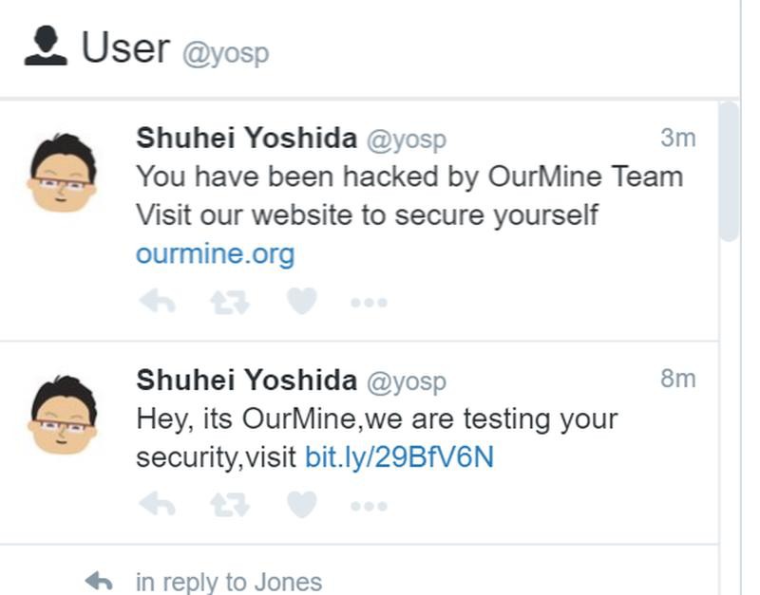Click the 3m timestamp
The height and width of the screenshot is (595, 760).
click(x=677, y=138)
